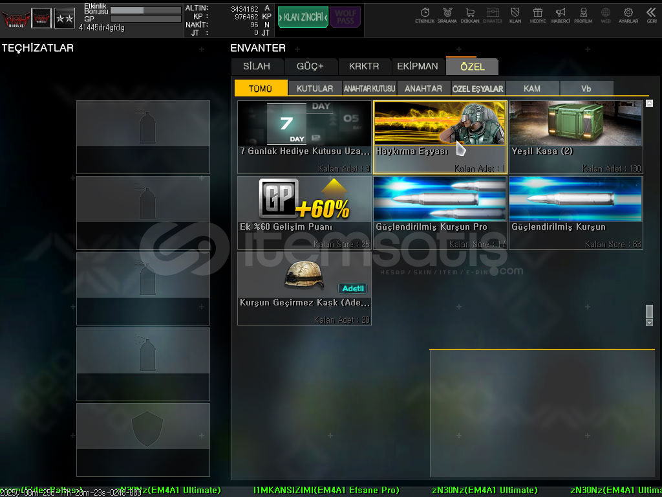Open the KLAN shield icon
Image resolution: width=662 pixels, height=497 pixels.
click(x=515, y=16)
